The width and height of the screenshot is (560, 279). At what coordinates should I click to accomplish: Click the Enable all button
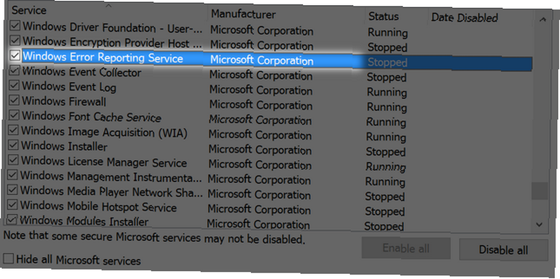pos(405,248)
